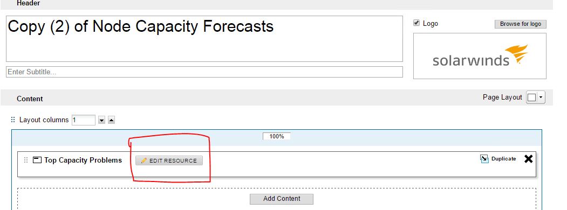Click the Top Capacity Problems drag handle

26,160
